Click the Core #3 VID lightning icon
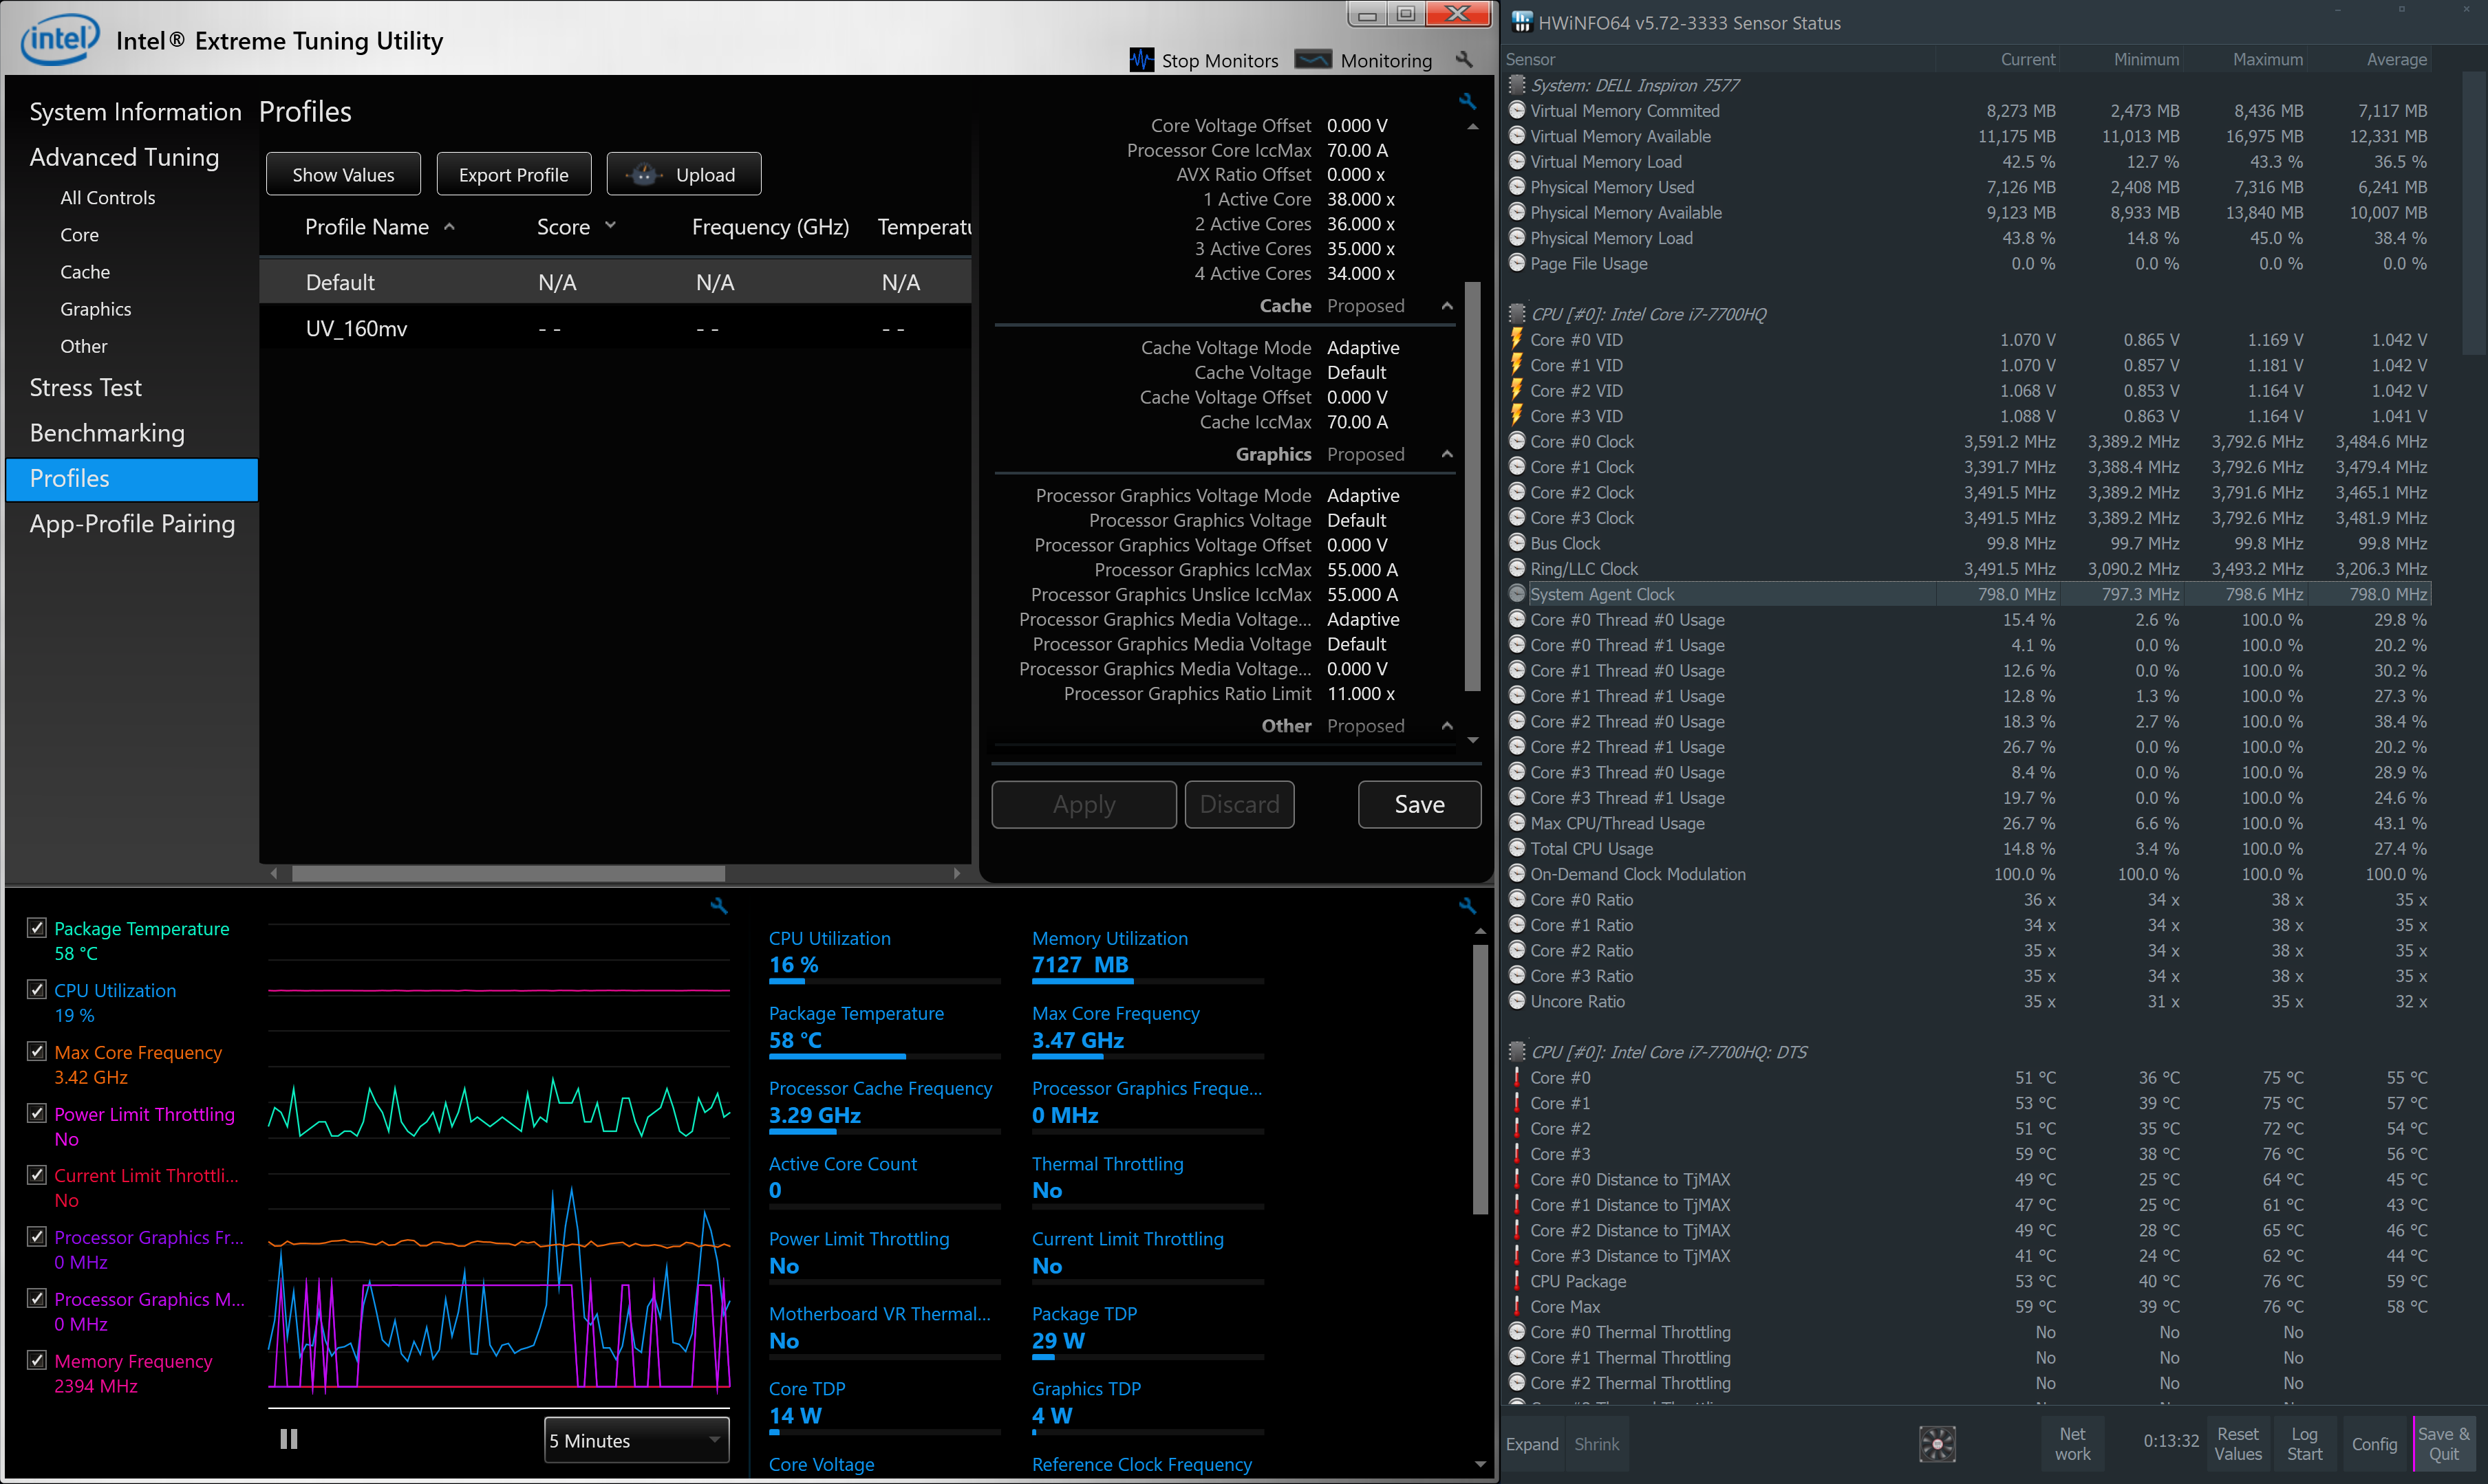 coord(1516,415)
